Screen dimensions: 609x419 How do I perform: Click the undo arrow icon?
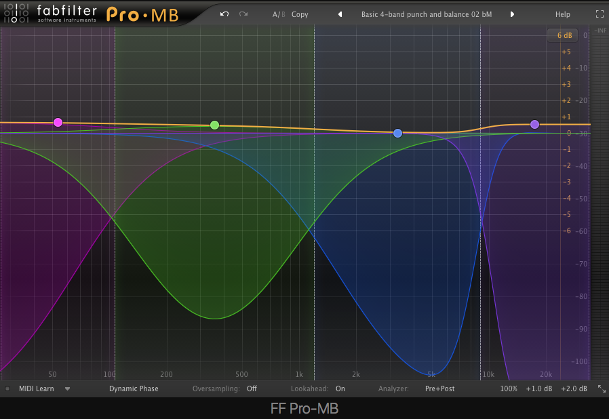click(x=224, y=14)
